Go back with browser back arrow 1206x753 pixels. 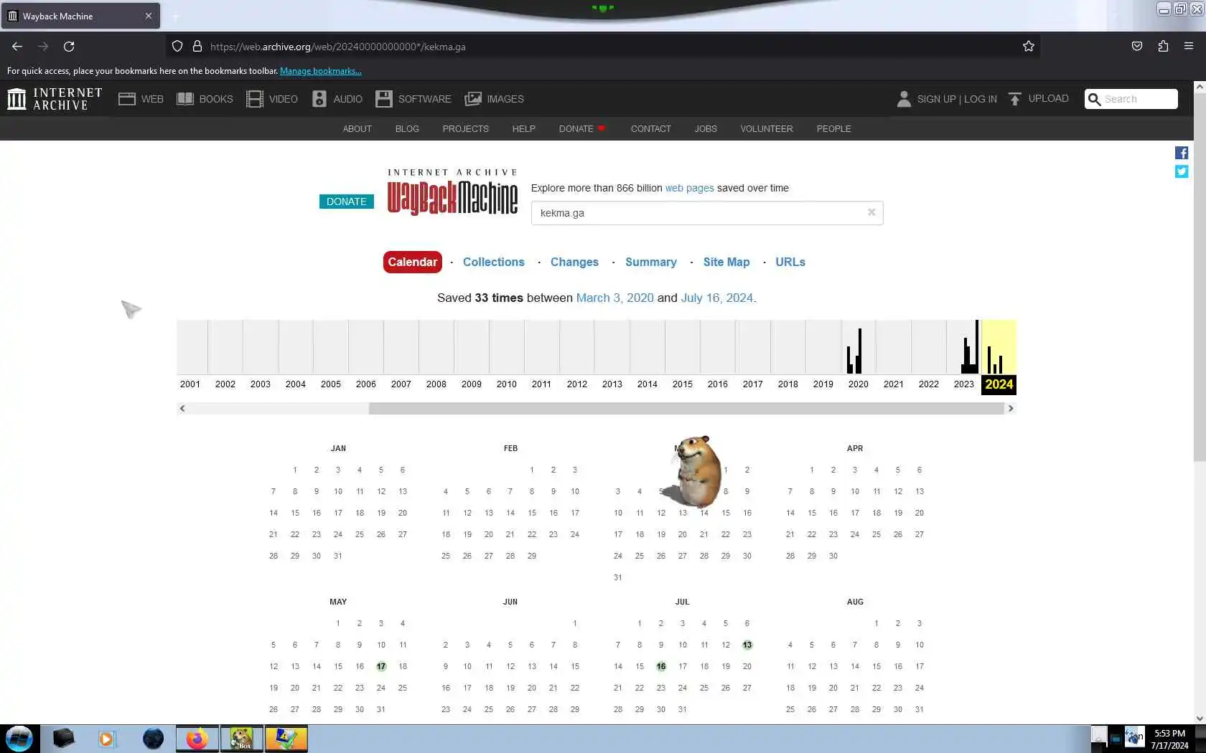(x=17, y=47)
